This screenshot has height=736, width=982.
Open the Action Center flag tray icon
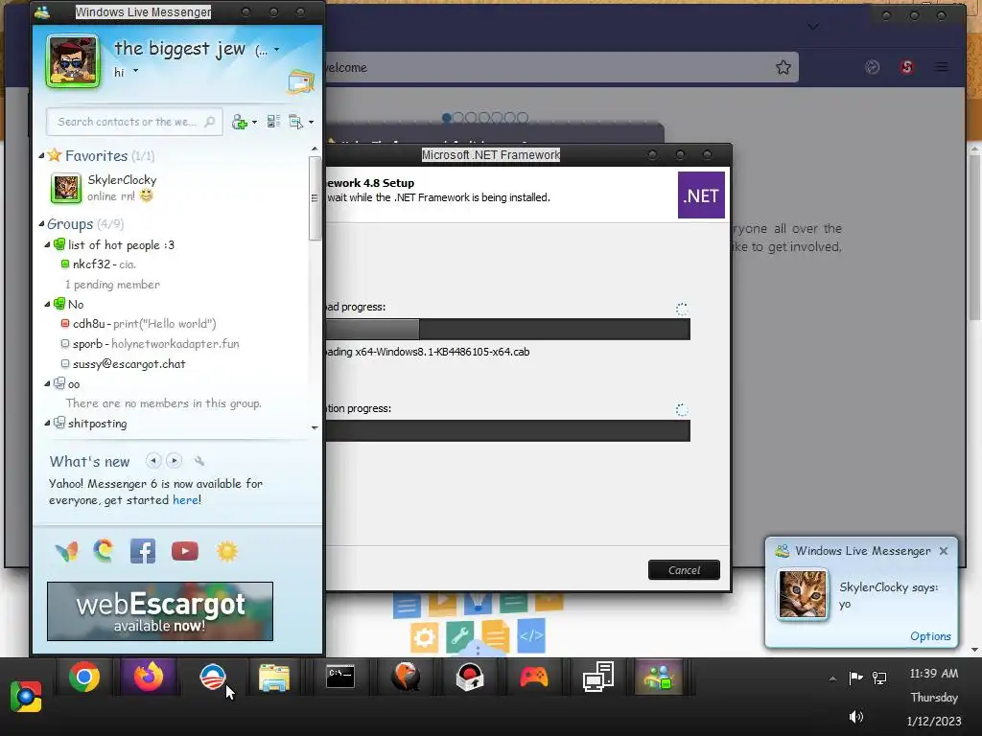tap(855, 678)
